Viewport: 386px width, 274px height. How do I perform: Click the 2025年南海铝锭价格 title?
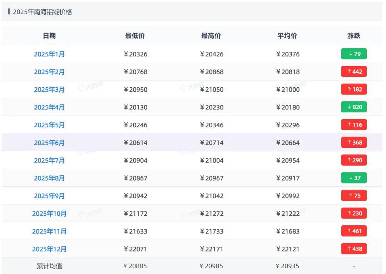point(43,12)
